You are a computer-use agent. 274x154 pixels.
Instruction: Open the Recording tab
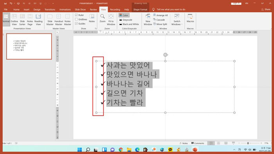[115, 9]
